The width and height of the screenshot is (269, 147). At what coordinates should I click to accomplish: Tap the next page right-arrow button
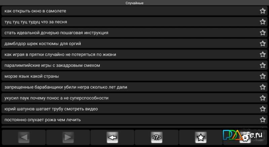tap(68, 137)
